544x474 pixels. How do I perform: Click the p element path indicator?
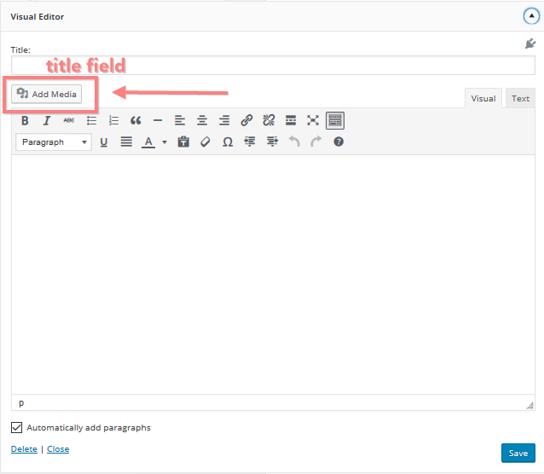[x=21, y=403]
